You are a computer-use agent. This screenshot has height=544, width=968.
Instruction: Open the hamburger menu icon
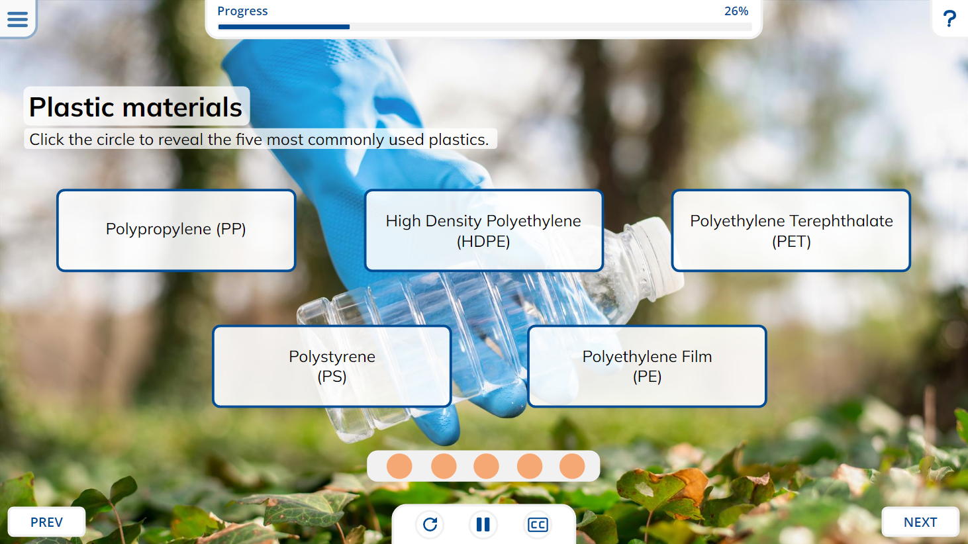pos(17,19)
